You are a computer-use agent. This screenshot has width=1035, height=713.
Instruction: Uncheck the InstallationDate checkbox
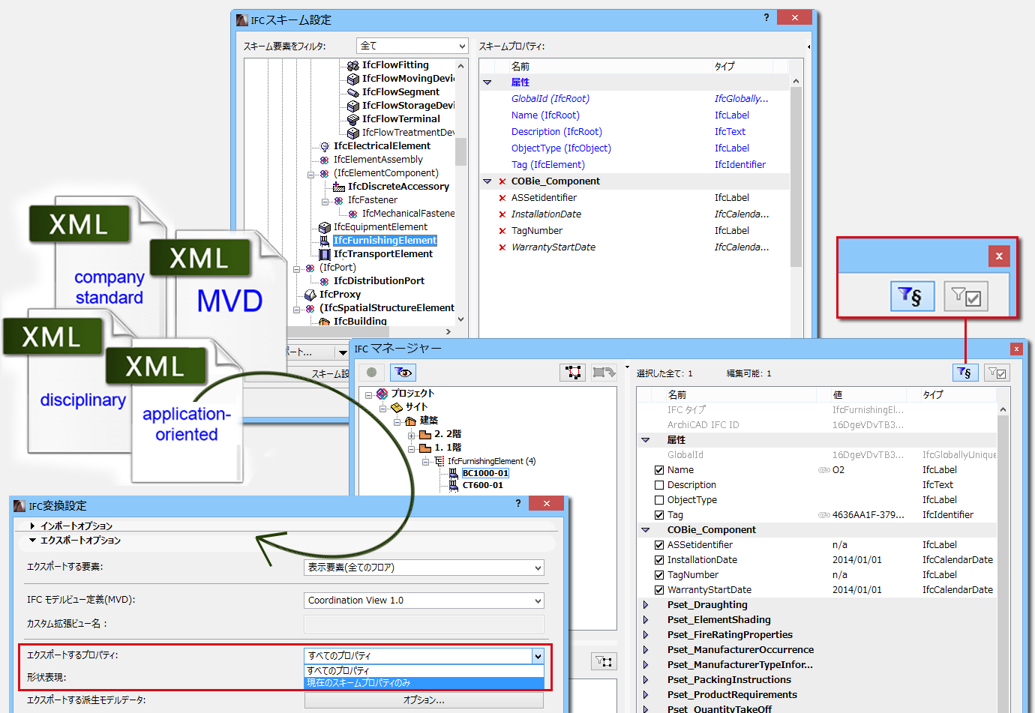[659, 560]
